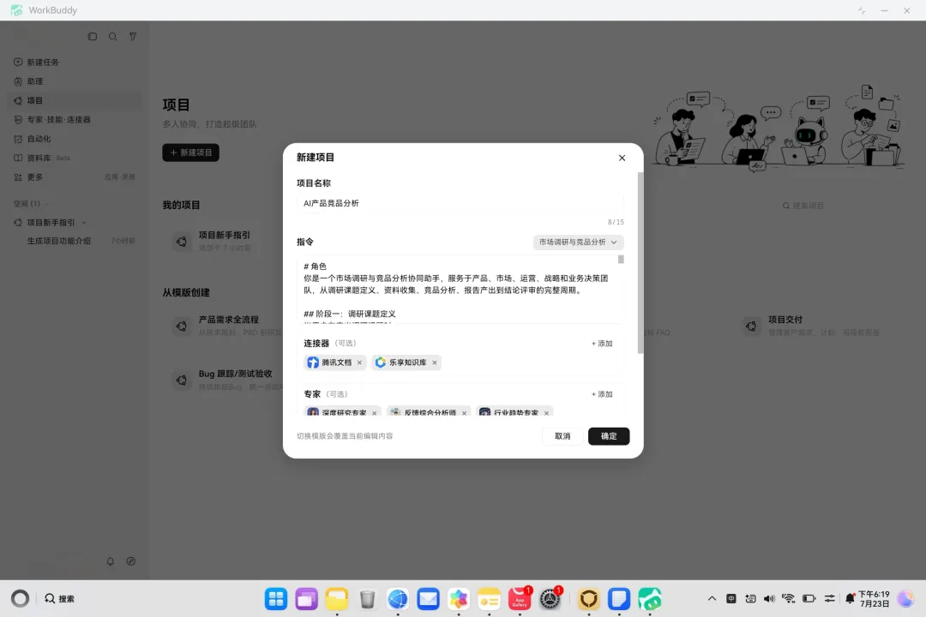Add a connector via 添加 in 连接器
Image resolution: width=926 pixels, height=617 pixels.
pyautogui.click(x=602, y=344)
